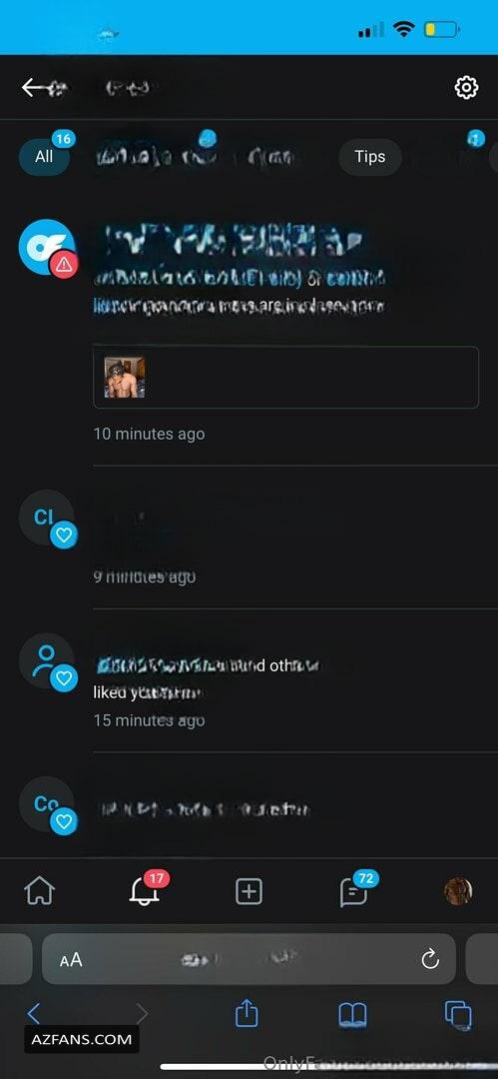Create new post with plus icon
The image size is (498, 1079).
pos(249,892)
